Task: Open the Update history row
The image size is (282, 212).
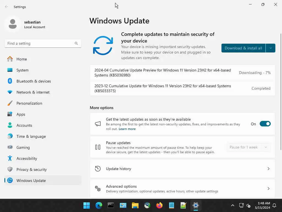Action: pos(182,169)
